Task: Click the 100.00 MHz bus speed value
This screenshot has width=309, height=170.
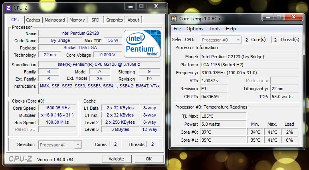Action: (x=57, y=122)
